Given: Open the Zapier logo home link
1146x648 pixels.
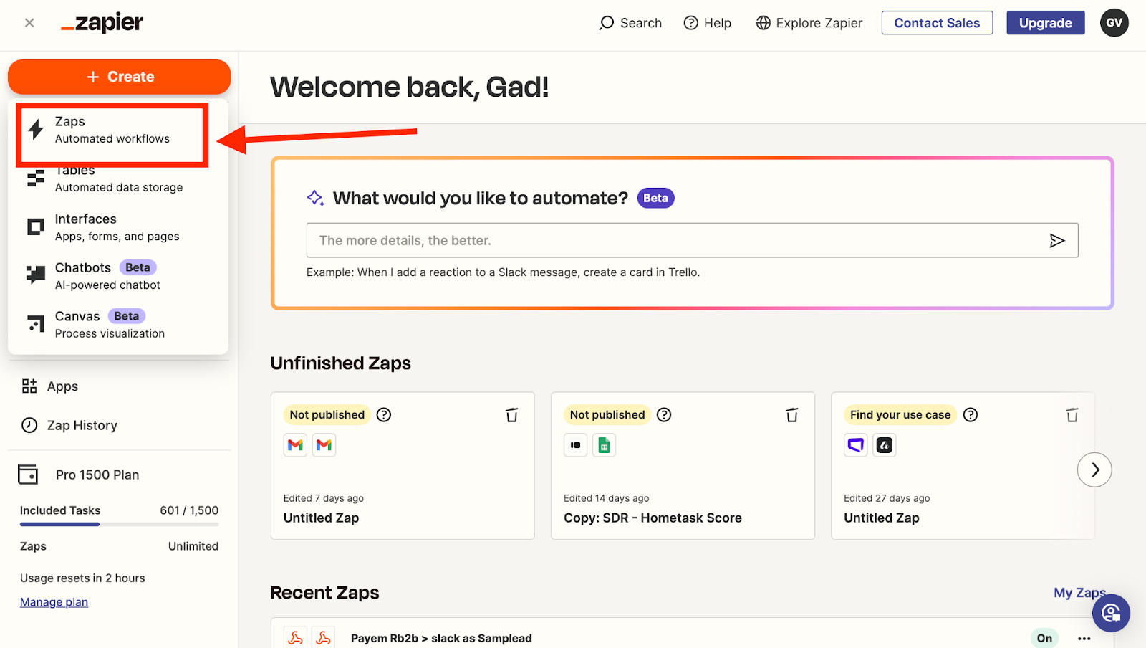Looking at the screenshot, I should [102, 23].
